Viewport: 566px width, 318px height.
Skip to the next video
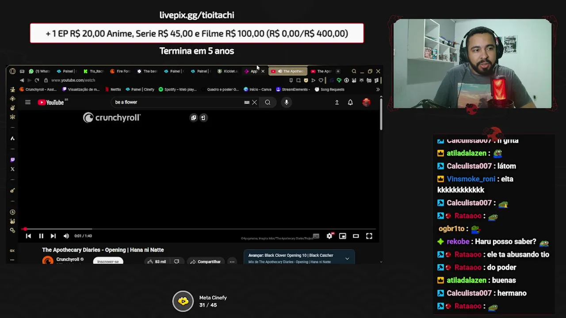tap(53, 236)
